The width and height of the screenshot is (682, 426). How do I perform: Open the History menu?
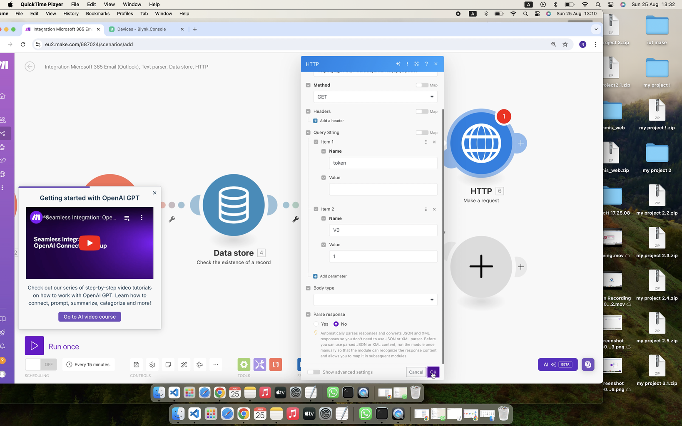click(71, 14)
